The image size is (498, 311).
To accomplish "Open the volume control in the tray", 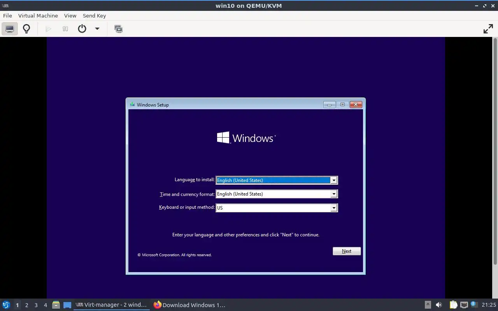I will tap(439, 305).
